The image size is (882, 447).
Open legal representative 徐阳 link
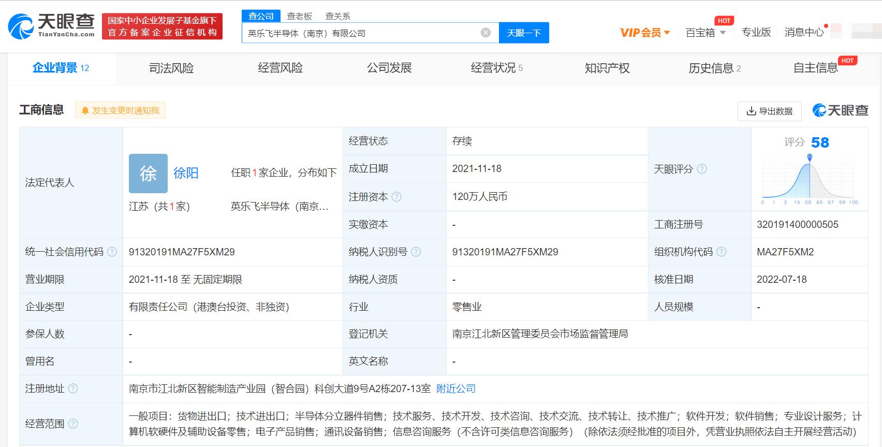(x=186, y=173)
